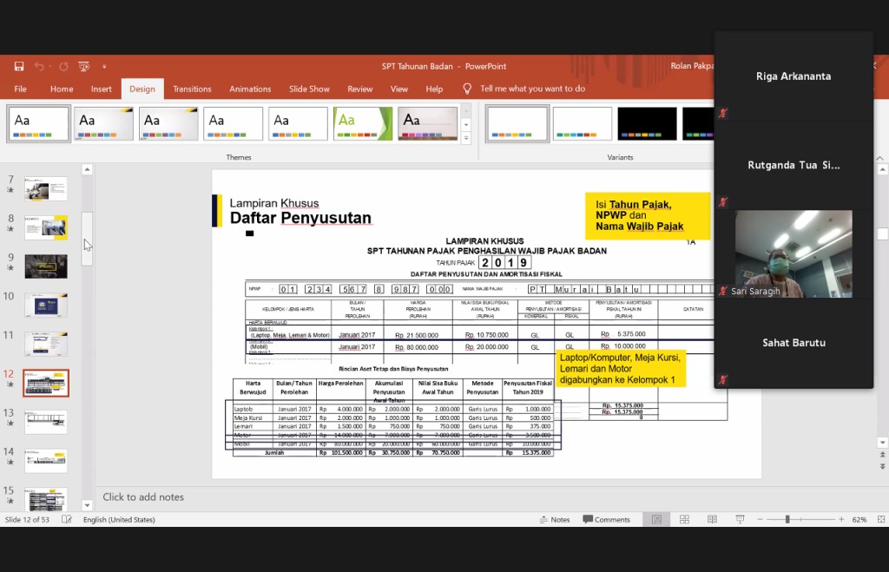Viewport: 889px width, 572px height.
Task: Switch to Slide Sorter view
Action: 684,519
